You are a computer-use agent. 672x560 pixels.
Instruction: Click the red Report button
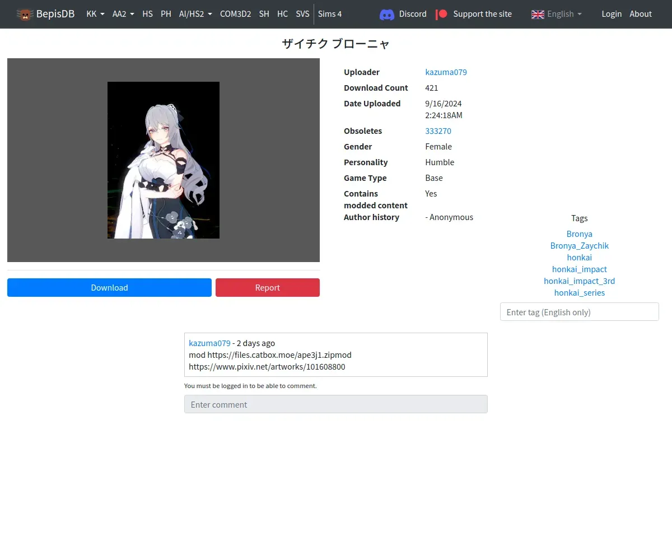tap(268, 287)
